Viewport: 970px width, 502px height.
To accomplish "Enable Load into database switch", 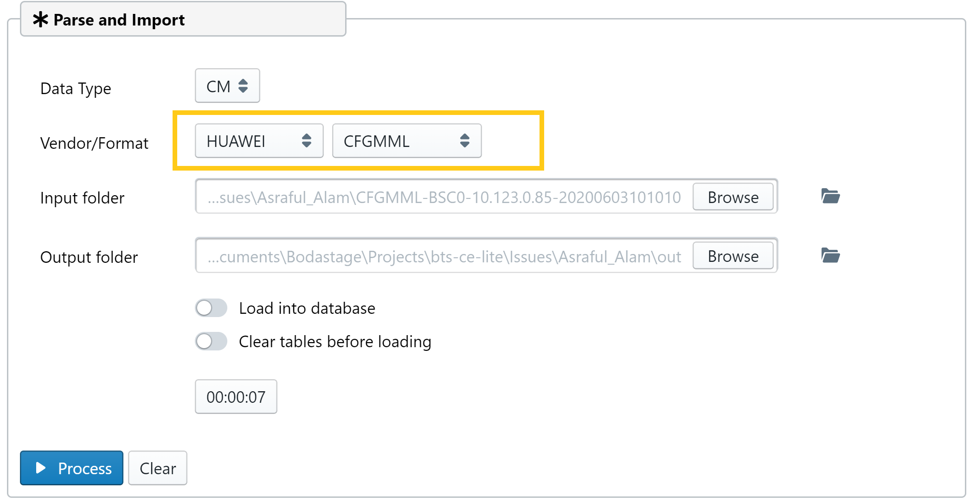I will [x=211, y=308].
